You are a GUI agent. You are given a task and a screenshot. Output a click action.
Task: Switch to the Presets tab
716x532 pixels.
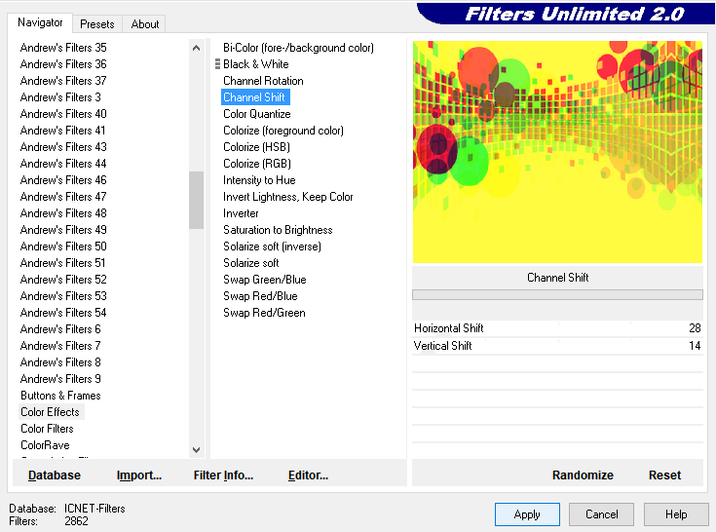coord(96,24)
